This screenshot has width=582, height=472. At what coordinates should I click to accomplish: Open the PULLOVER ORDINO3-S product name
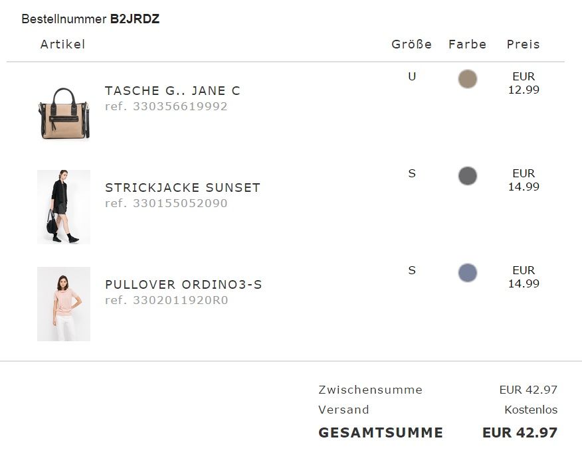click(x=183, y=285)
